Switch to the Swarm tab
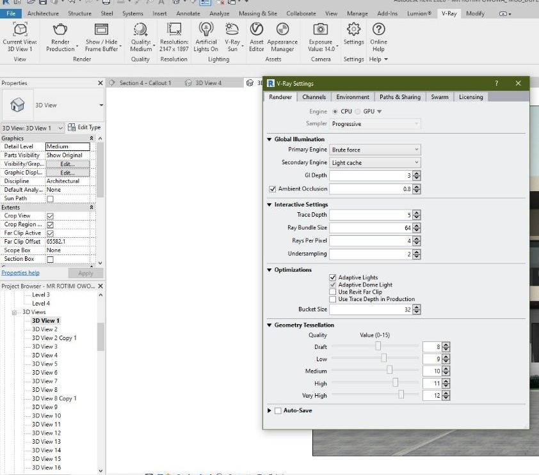This screenshot has height=475, width=539. click(440, 97)
